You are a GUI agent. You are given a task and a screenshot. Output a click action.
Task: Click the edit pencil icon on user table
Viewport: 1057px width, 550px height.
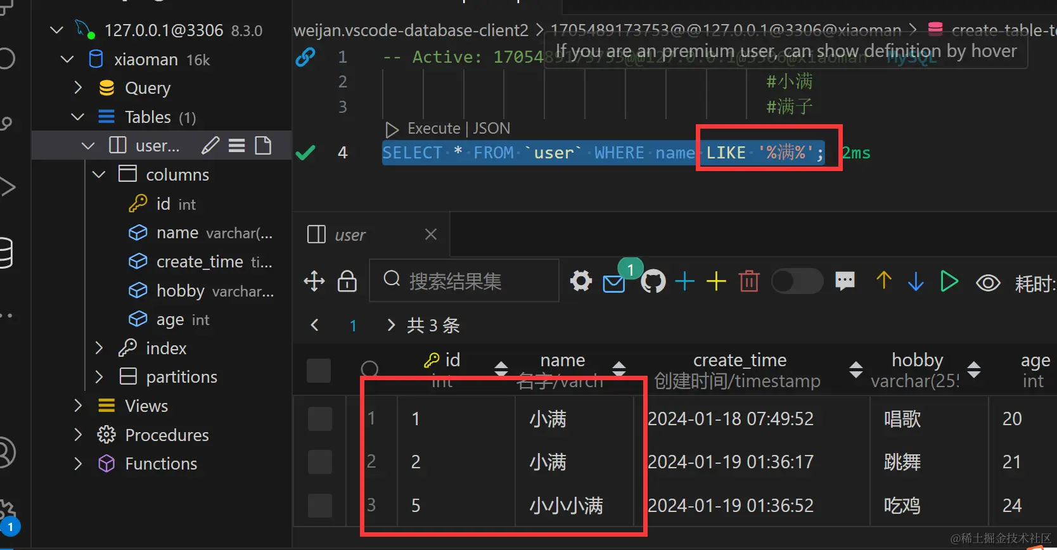pyautogui.click(x=210, y=146)
